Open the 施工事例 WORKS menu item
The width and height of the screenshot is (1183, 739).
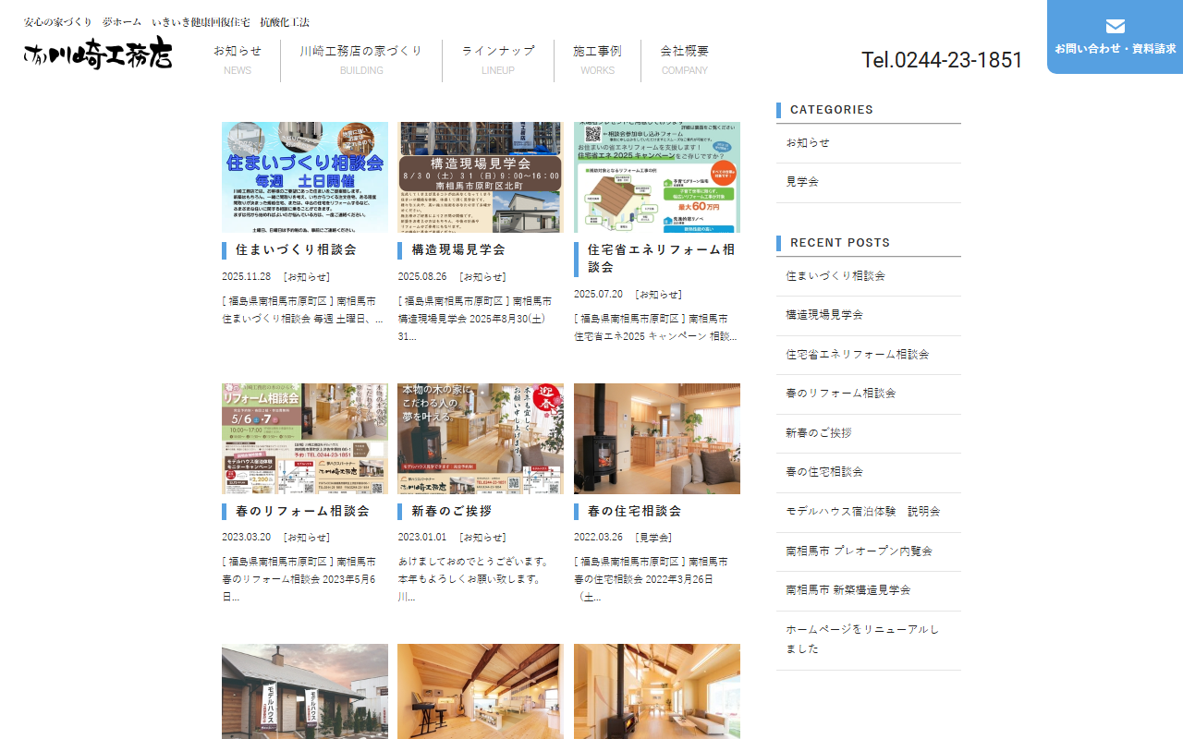(597, 60)
